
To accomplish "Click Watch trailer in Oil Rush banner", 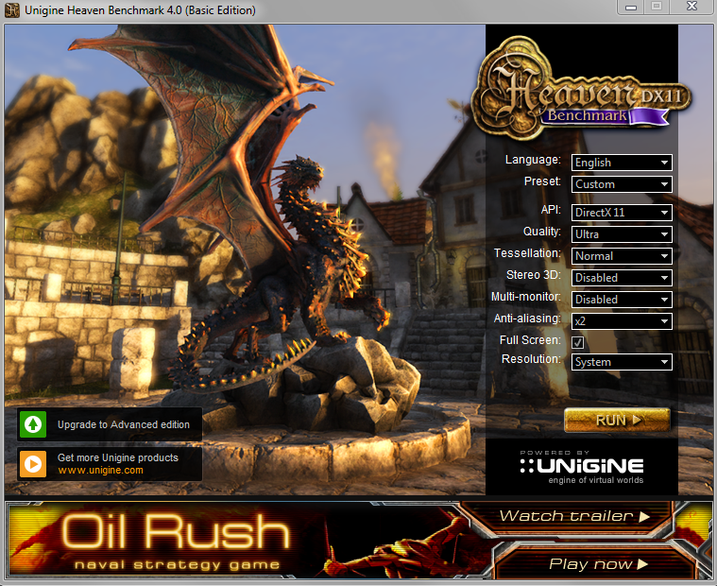I will pyautogui.click(x=574, y=516).
